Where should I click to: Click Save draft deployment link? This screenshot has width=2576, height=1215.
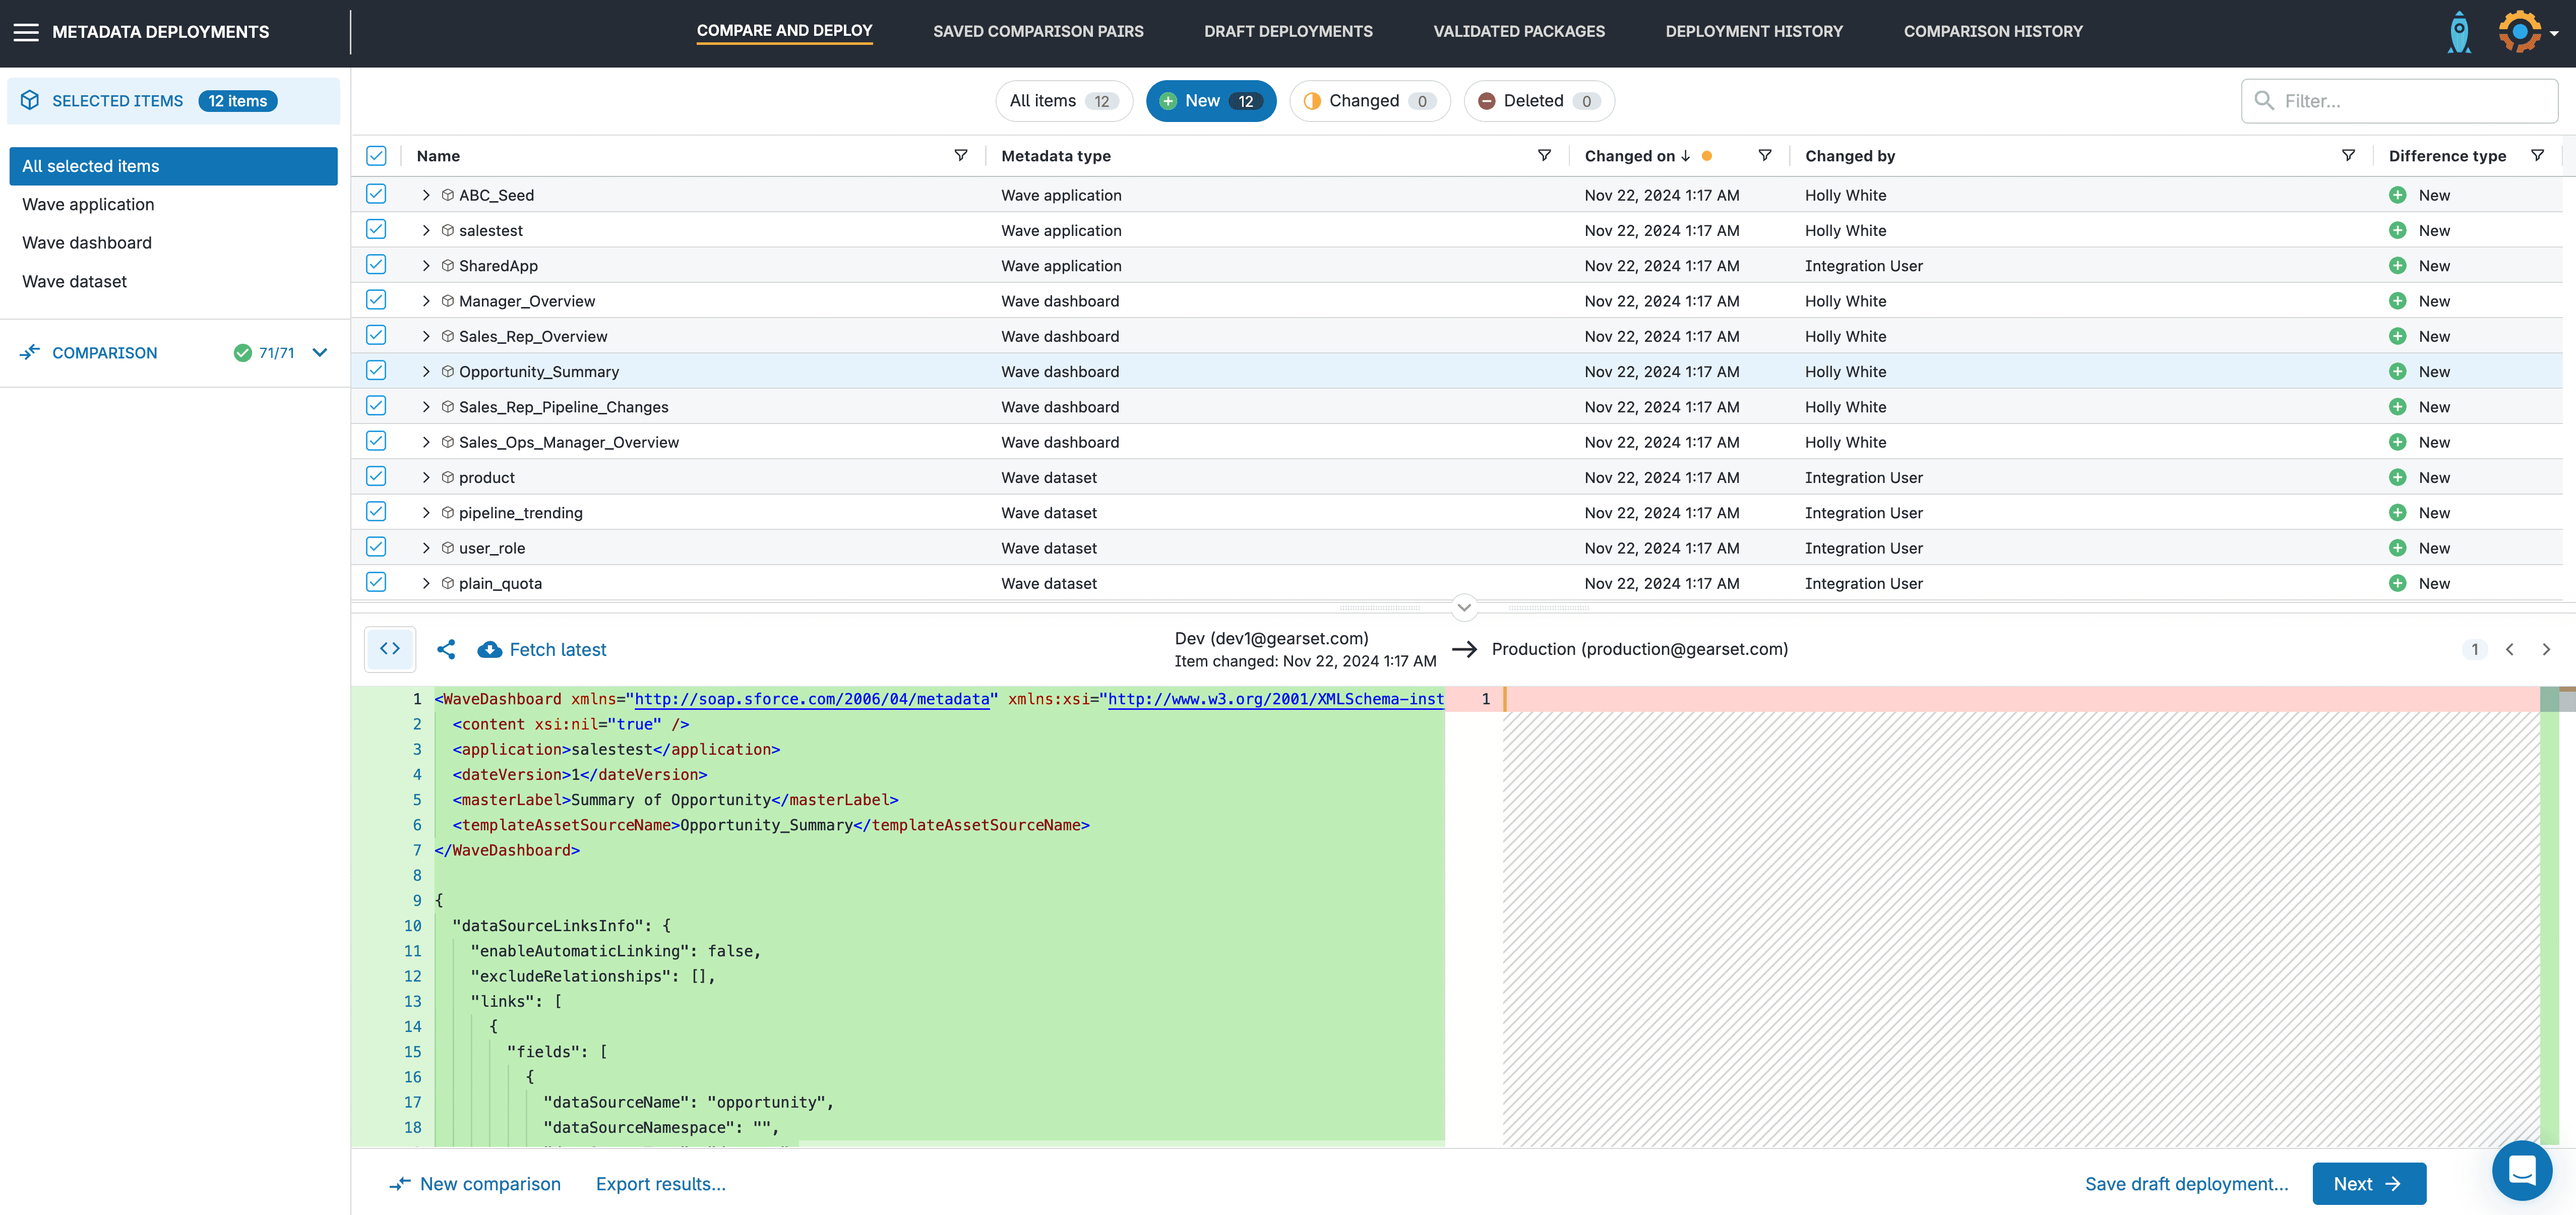pos(2186,1184)
